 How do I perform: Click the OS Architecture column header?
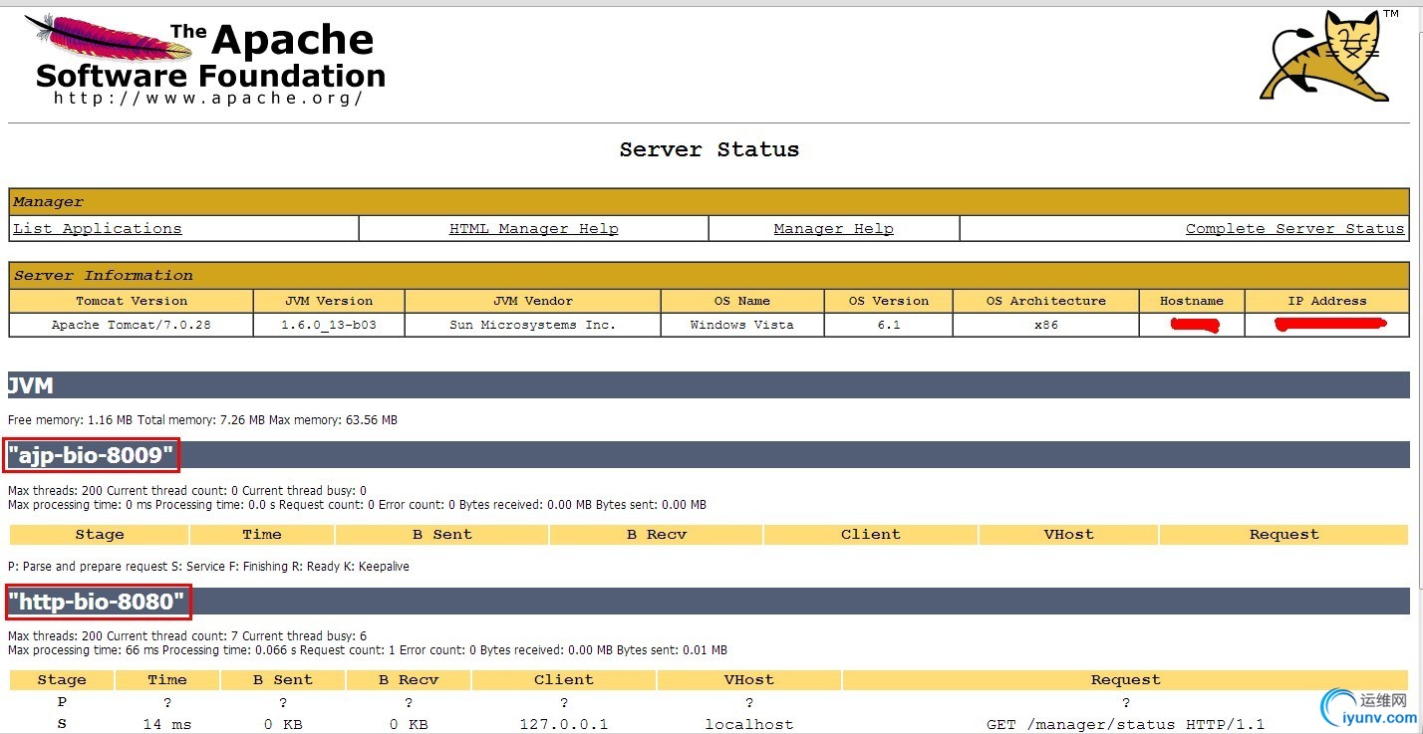1045,301
